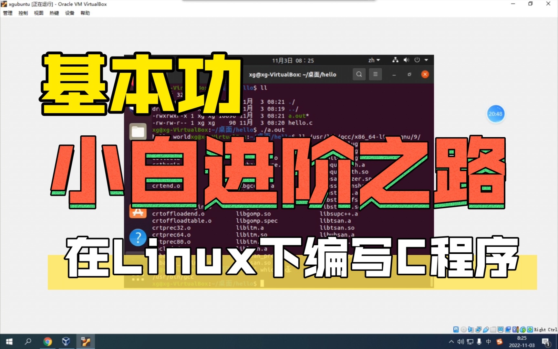Open the zh input language dropdown
Image resolution: width=558 pixels, height=349 pixels.
pos(374,60)
